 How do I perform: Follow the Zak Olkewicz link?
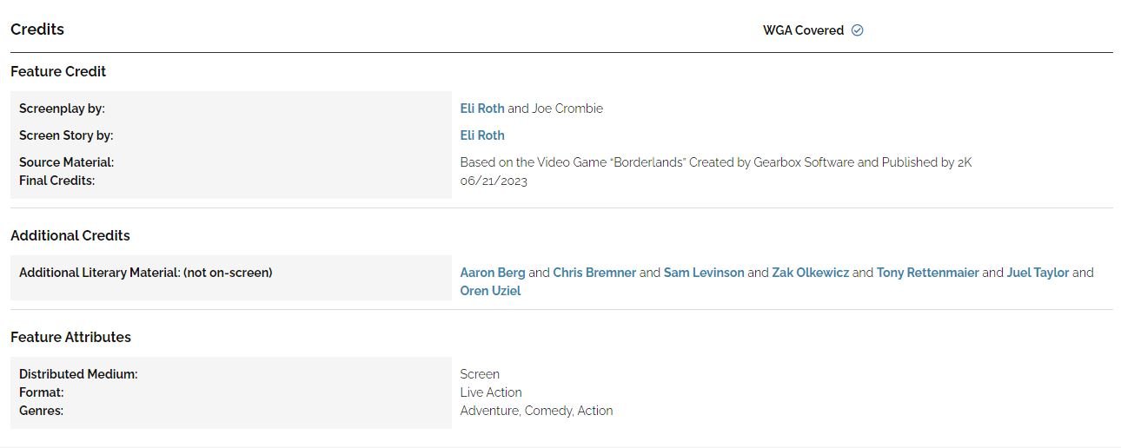coord(811,273)
